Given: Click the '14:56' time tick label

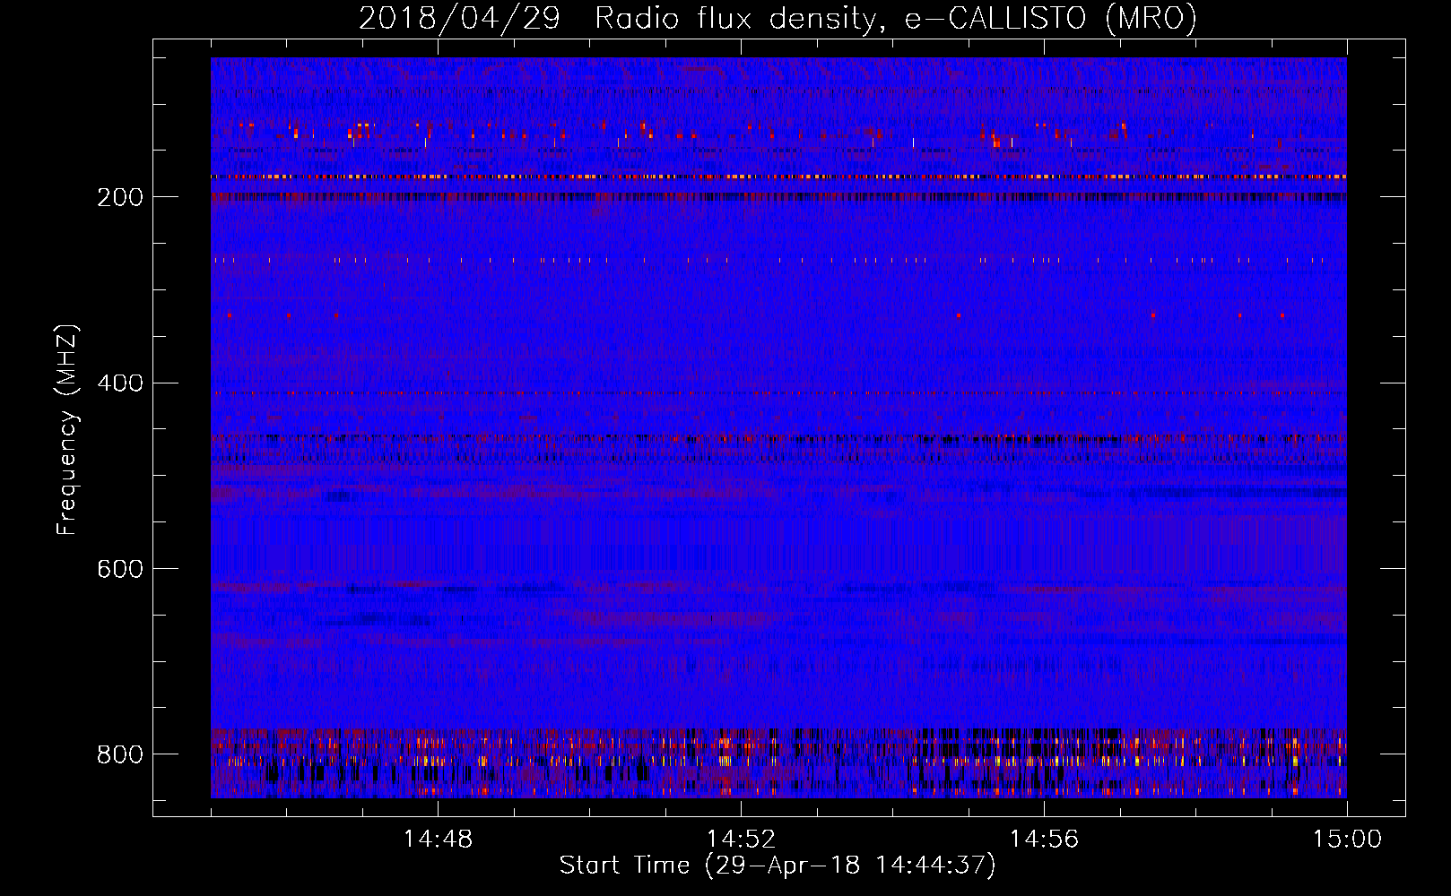Looking at the screenshot, I should (1044, 840).
